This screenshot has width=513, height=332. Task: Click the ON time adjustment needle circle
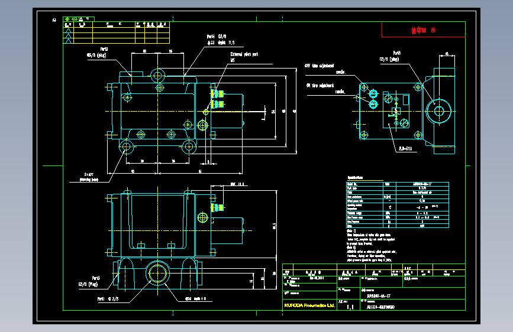click(x=373, y=105)
